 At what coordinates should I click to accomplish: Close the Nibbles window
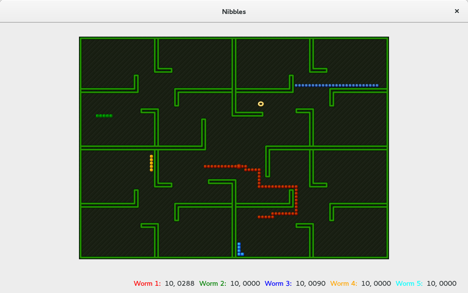point(456,11)
